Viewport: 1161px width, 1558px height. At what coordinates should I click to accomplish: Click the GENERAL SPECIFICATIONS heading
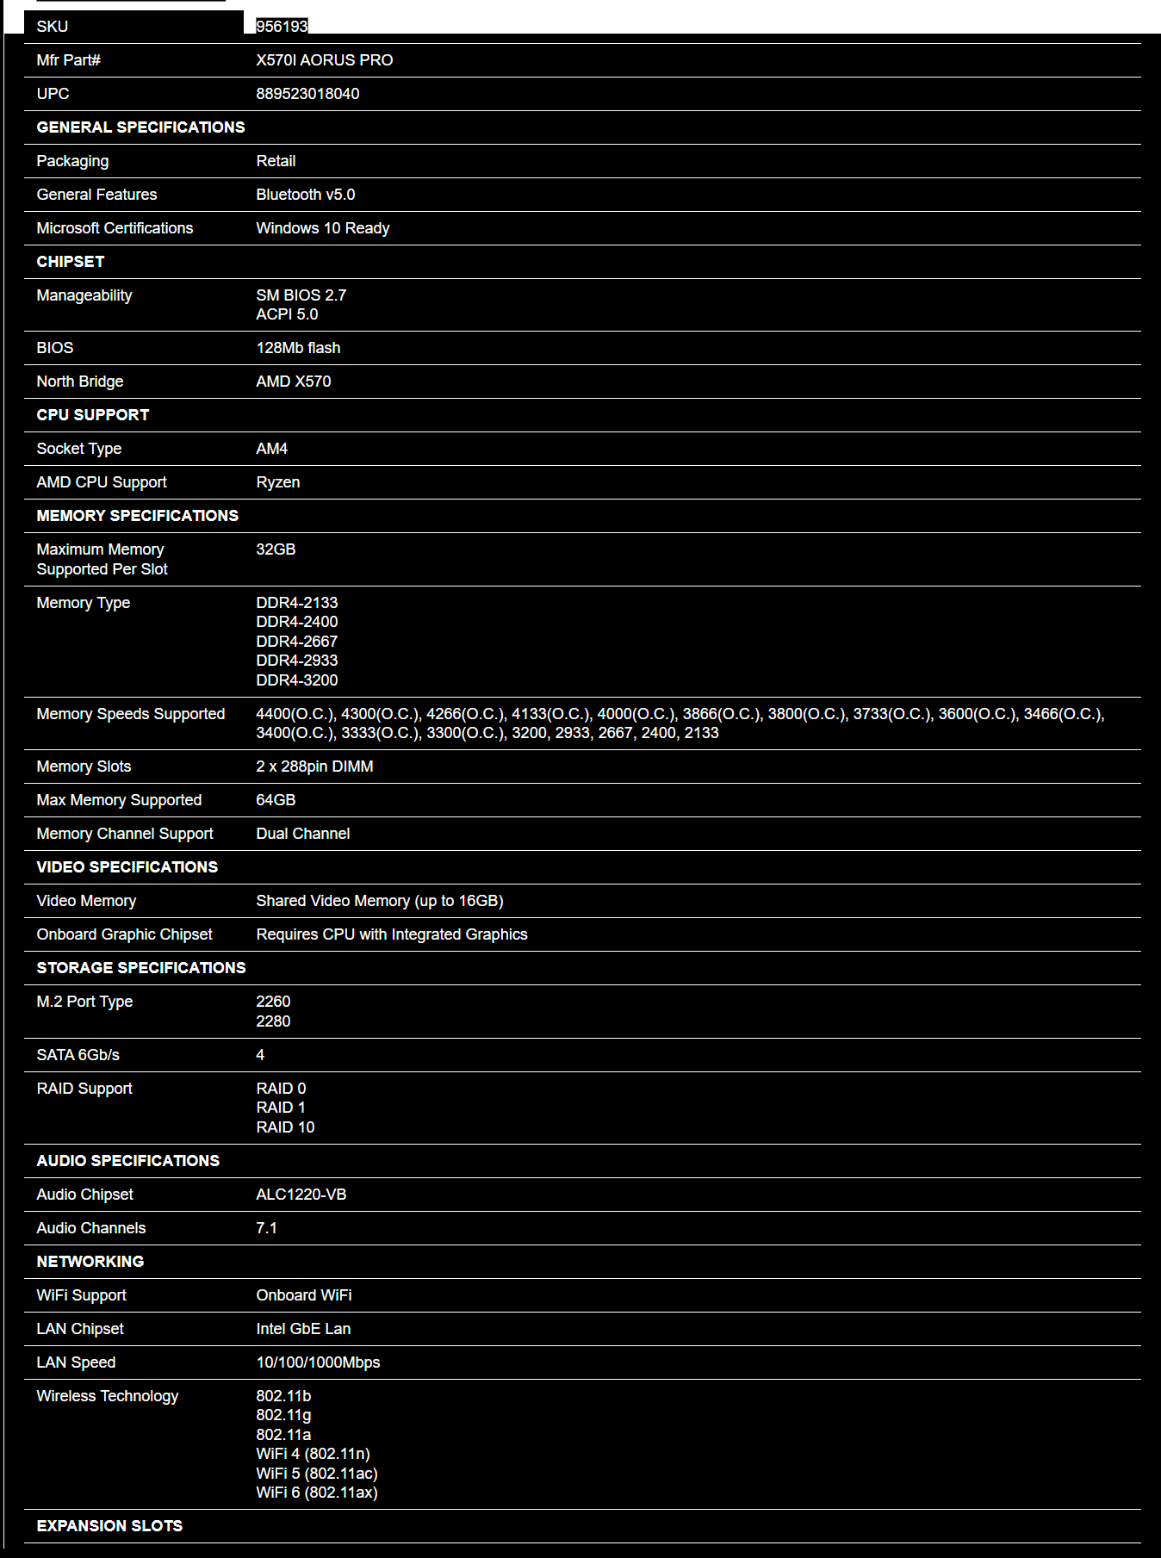140,127
